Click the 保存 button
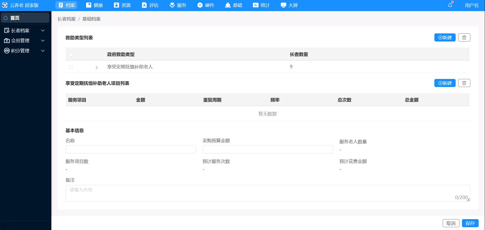Screen dimensions: 485x230 (x=470, y=223)
